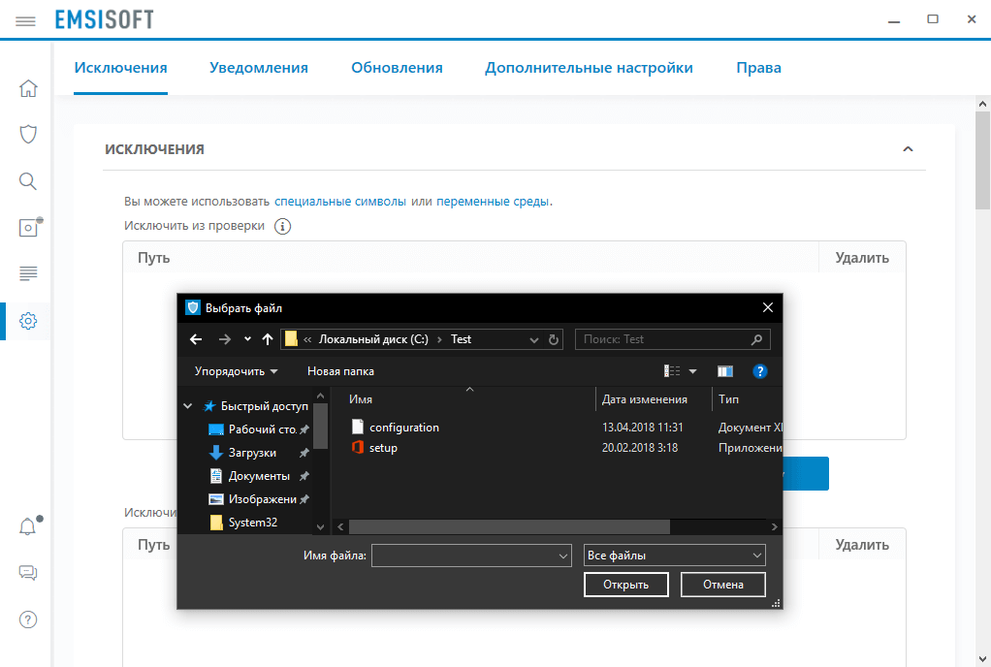Select System32 in the navigation tree
This screenshot has width=991, height=667.
[x=253, y=523]
